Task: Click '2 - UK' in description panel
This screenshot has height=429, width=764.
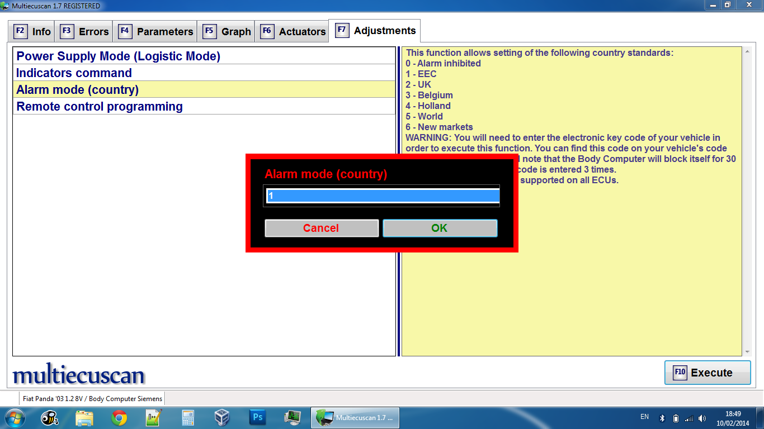Action: pos(418,84)
